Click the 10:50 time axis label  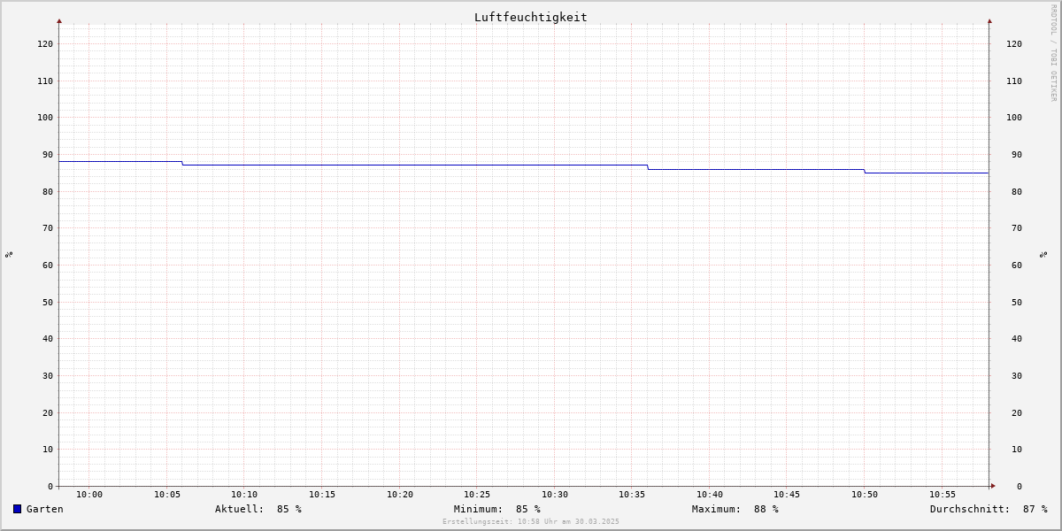point(865,495)
